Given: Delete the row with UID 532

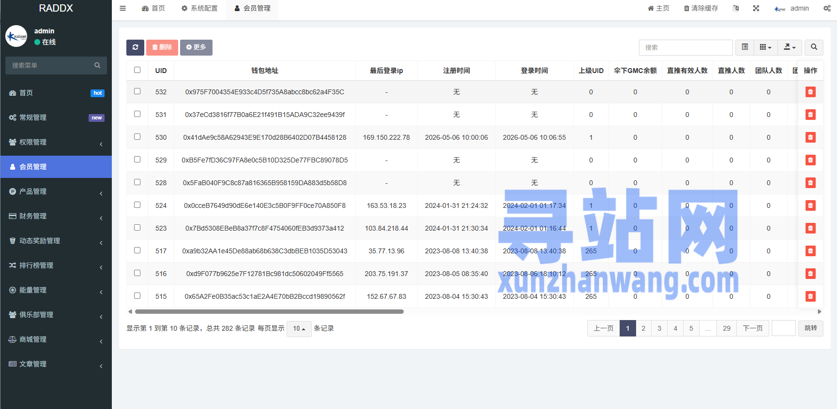Looking at the screenshot, I should point(810,92).
